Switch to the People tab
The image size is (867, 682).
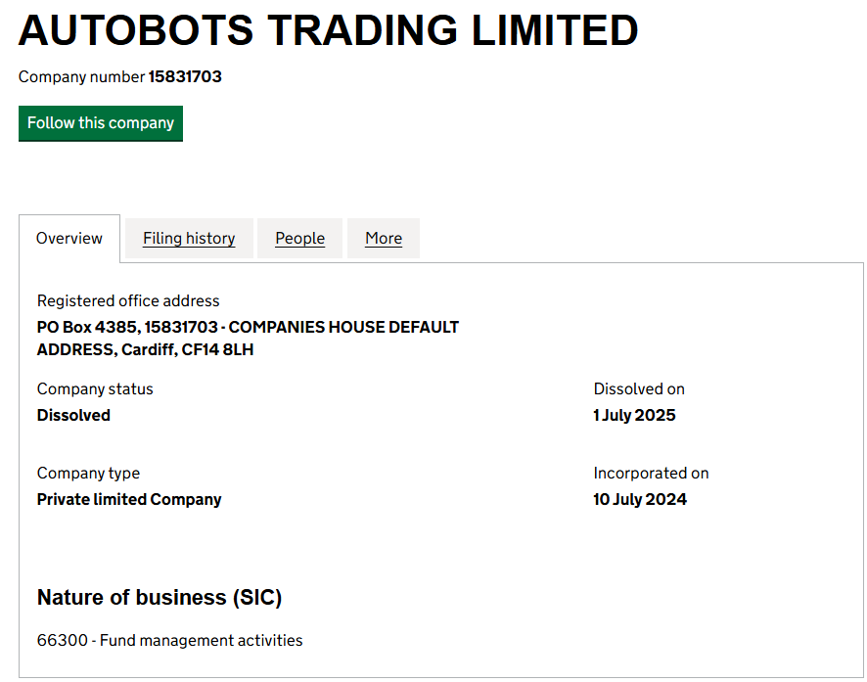click(x=299, y=239)
